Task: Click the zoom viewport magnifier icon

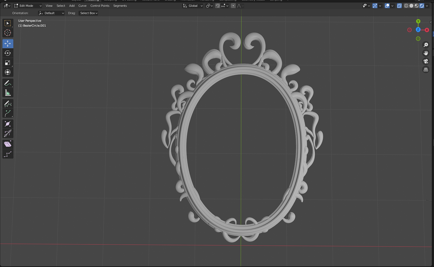Action: click(x=426, y=45)
